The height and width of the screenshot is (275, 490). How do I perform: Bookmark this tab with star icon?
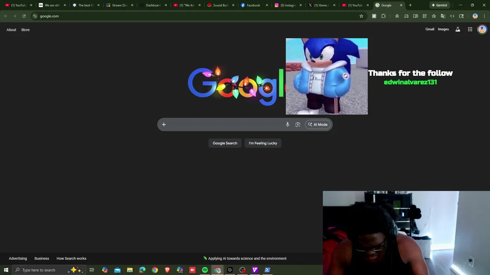coord(361,16)
